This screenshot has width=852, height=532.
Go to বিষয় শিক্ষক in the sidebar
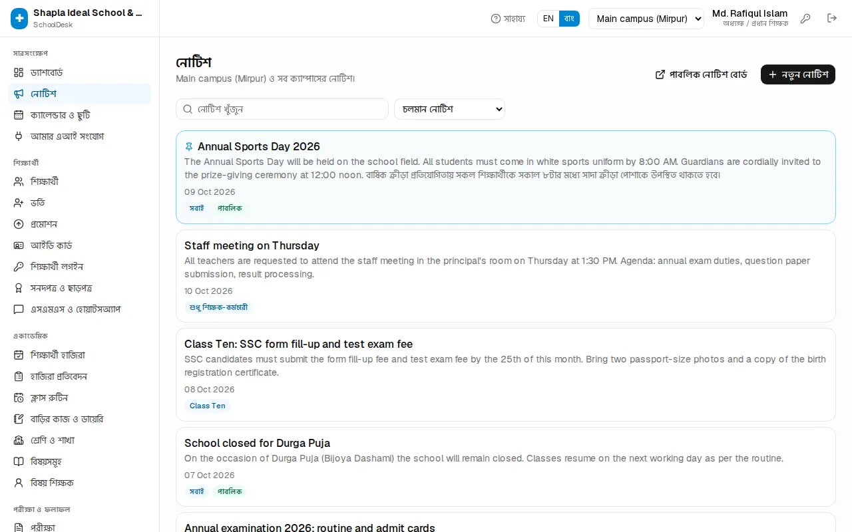79,483
